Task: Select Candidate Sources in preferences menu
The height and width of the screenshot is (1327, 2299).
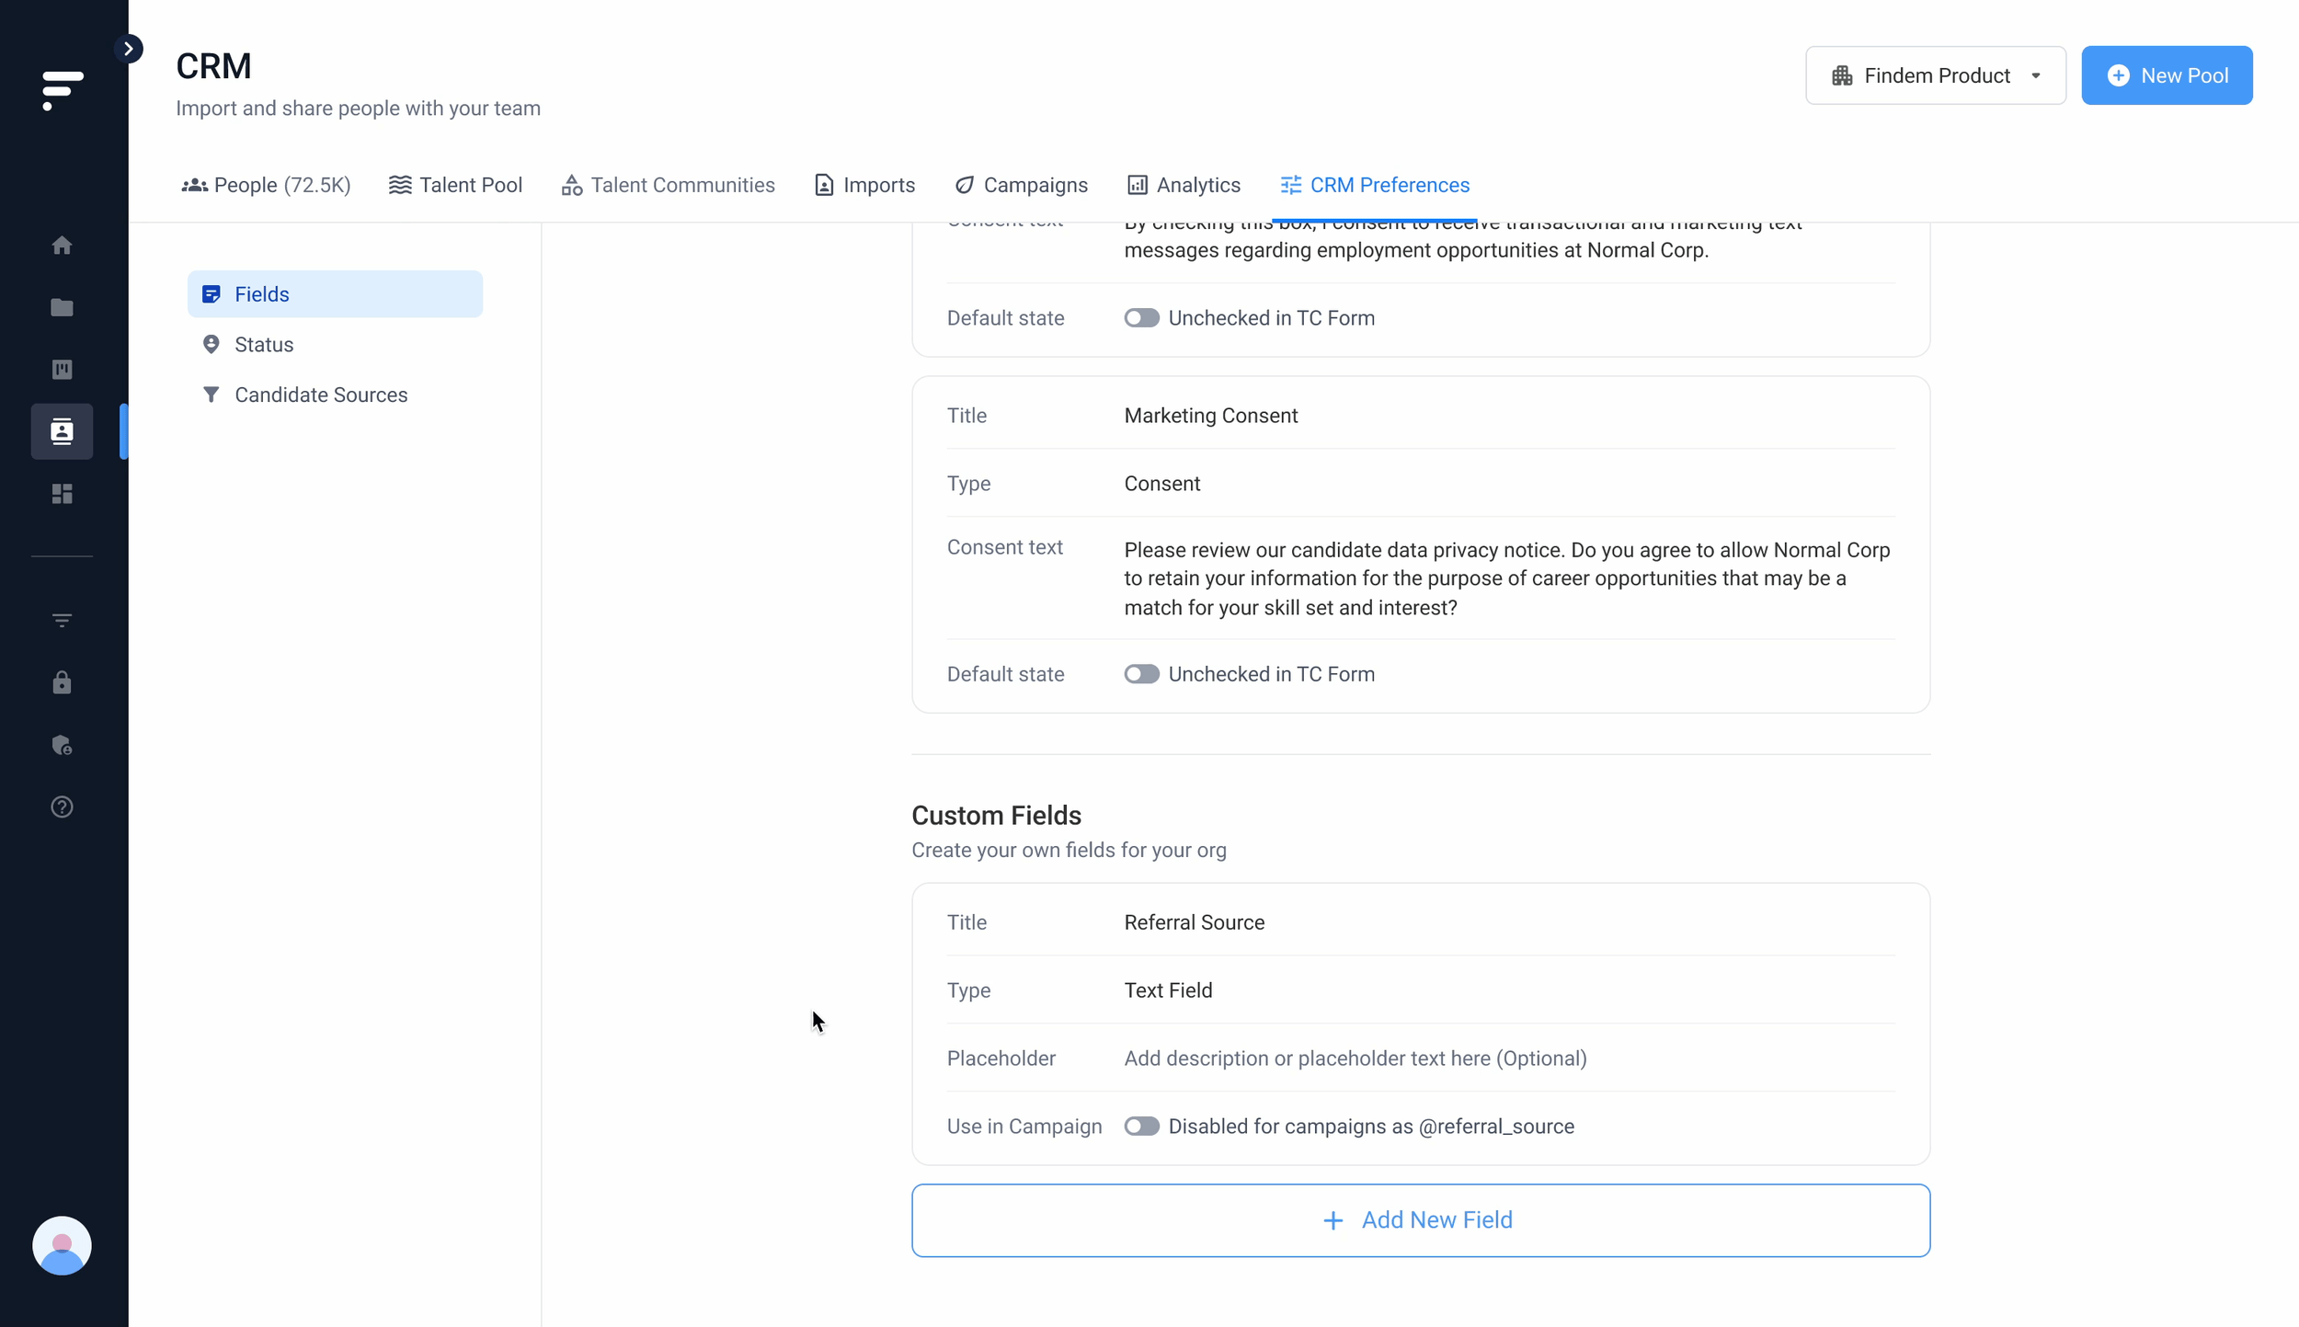Action: click(335, 395)
